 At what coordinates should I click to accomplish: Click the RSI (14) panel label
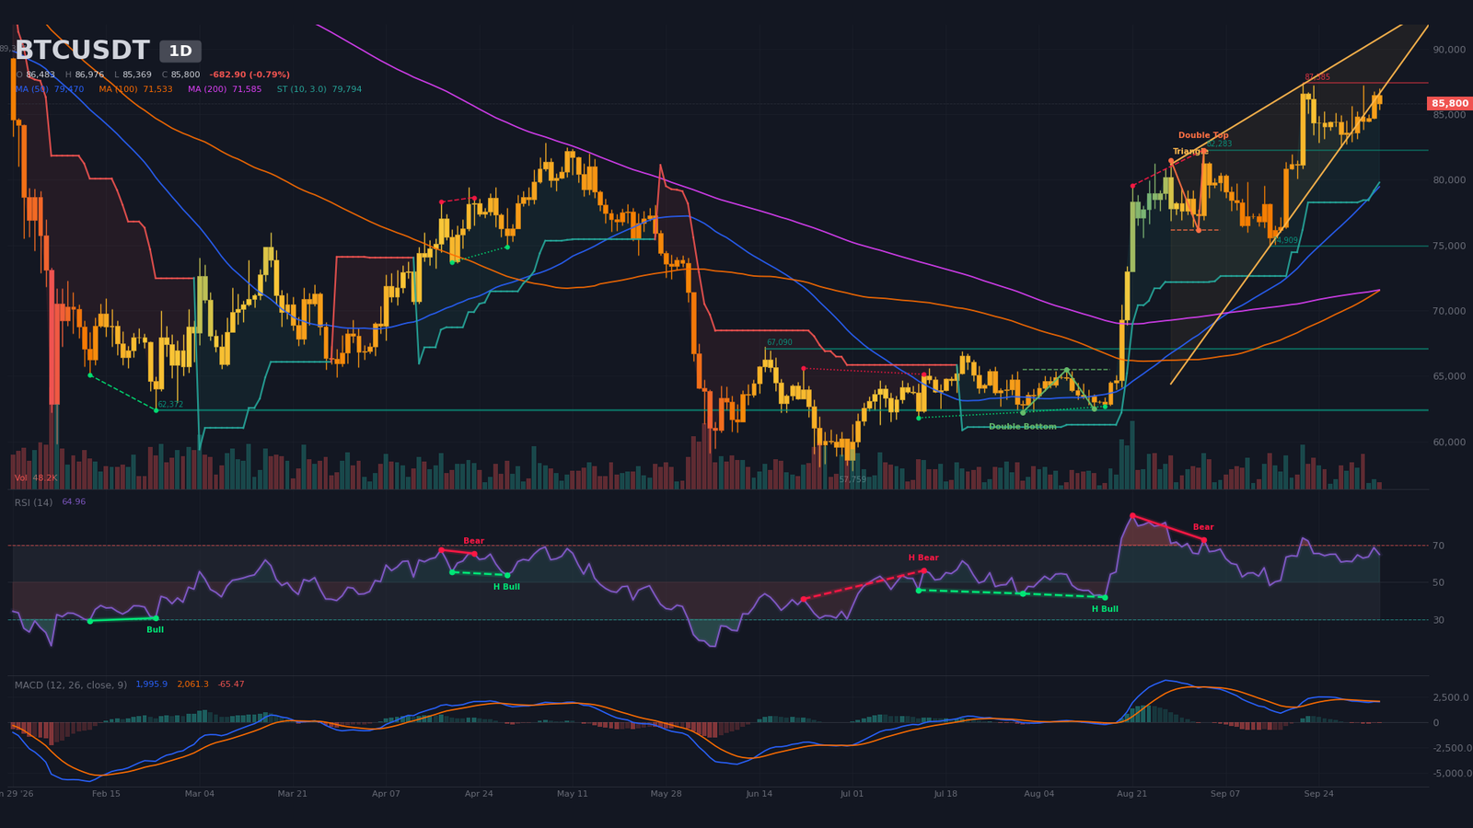tap(33, 502)
